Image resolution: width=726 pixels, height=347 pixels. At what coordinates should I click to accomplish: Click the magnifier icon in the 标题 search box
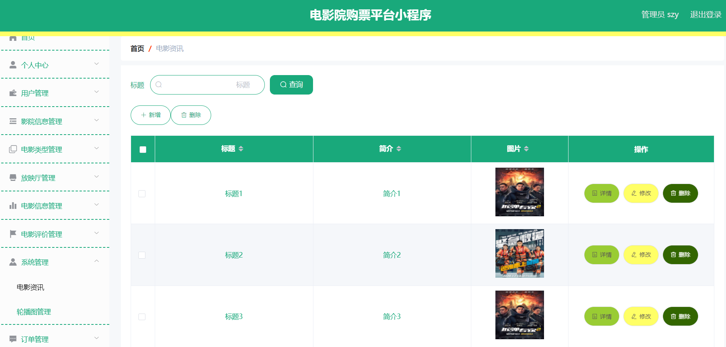coord(159,84)
